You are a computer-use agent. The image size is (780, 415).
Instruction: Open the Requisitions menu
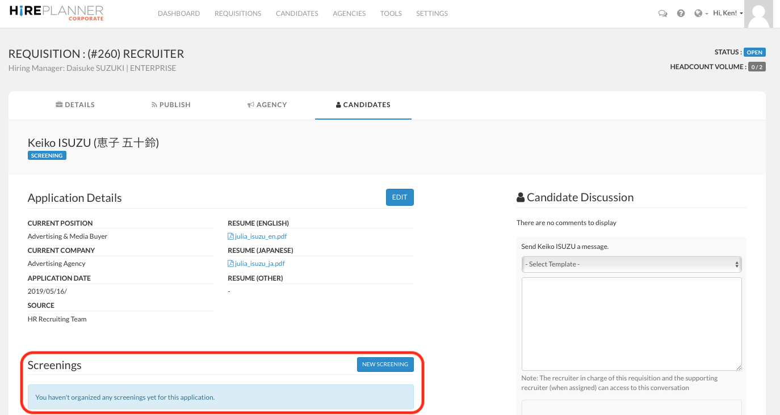238,14
